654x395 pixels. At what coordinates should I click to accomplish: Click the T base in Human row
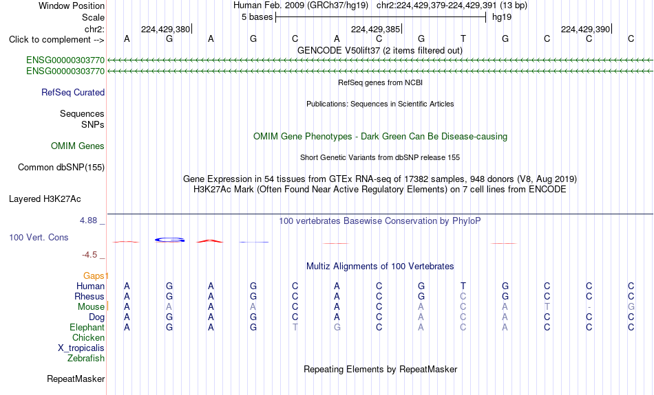(x=463, y=286)
